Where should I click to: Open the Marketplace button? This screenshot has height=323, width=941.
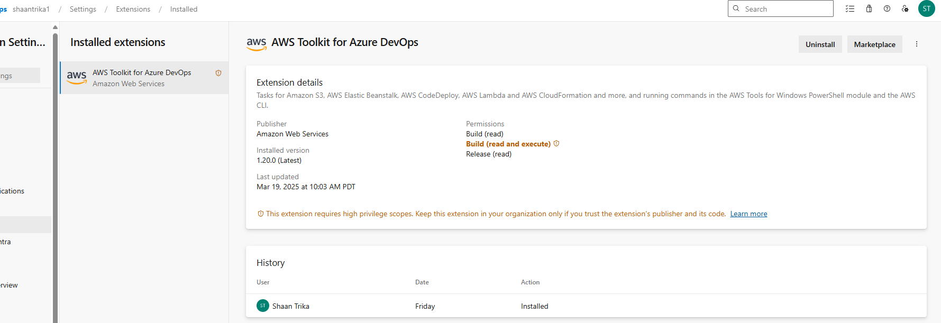(x=874, y=44)
